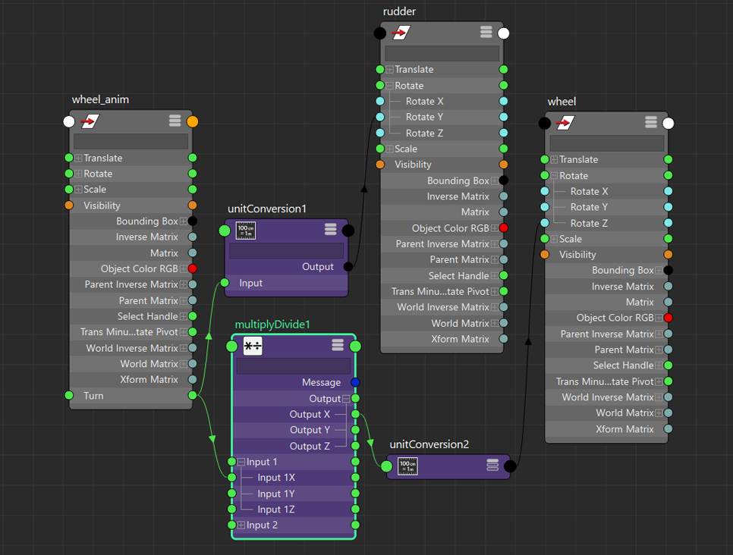Click the Output X port on multiplyDivide1
The width and height of the screenshot is (733, 555).
click(x=355, y=414)
